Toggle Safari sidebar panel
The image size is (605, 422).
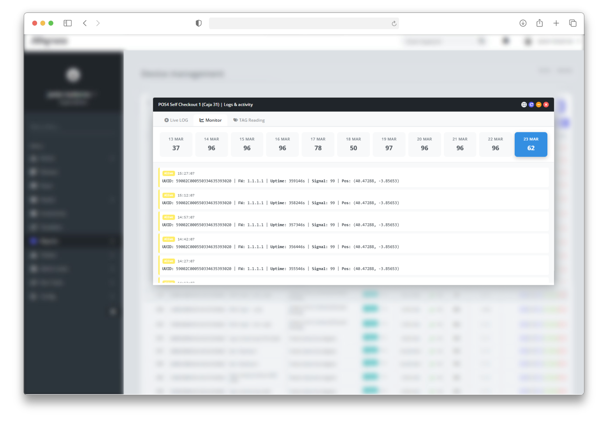click(x=68, y=23)
